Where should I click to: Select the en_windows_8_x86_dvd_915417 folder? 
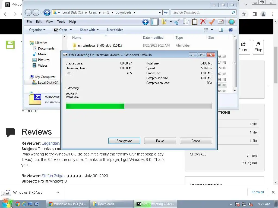[100, 45]
